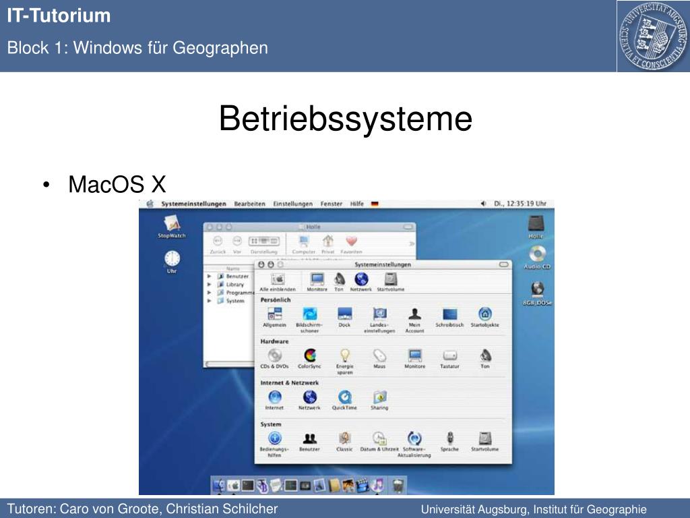Toggle toolbar pill button in Holle window
This screenshot has width=690, height=518.
pyautogui.click(x=408, y=227)
